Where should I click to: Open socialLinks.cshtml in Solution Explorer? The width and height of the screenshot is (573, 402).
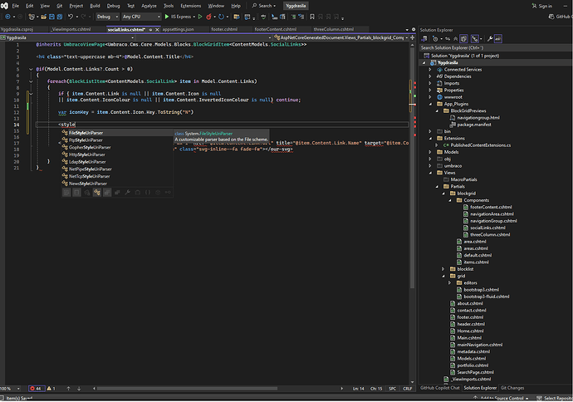[x=487, y=228]
